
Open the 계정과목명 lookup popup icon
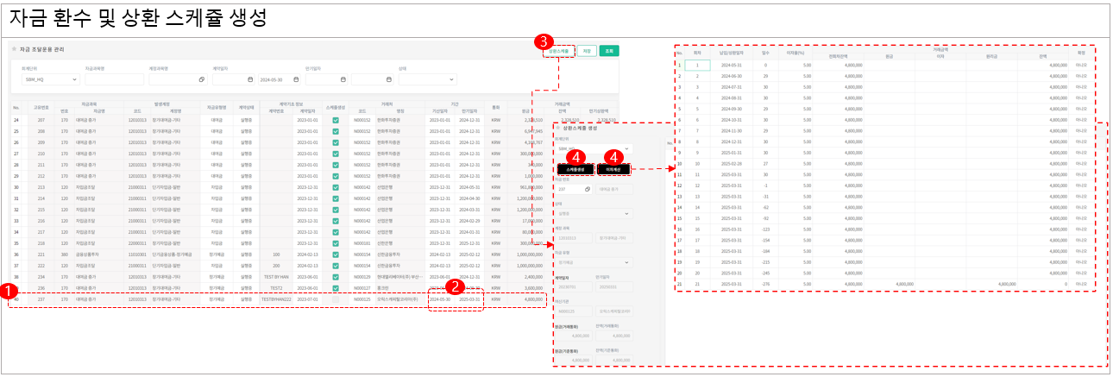[x=201, y=79]
